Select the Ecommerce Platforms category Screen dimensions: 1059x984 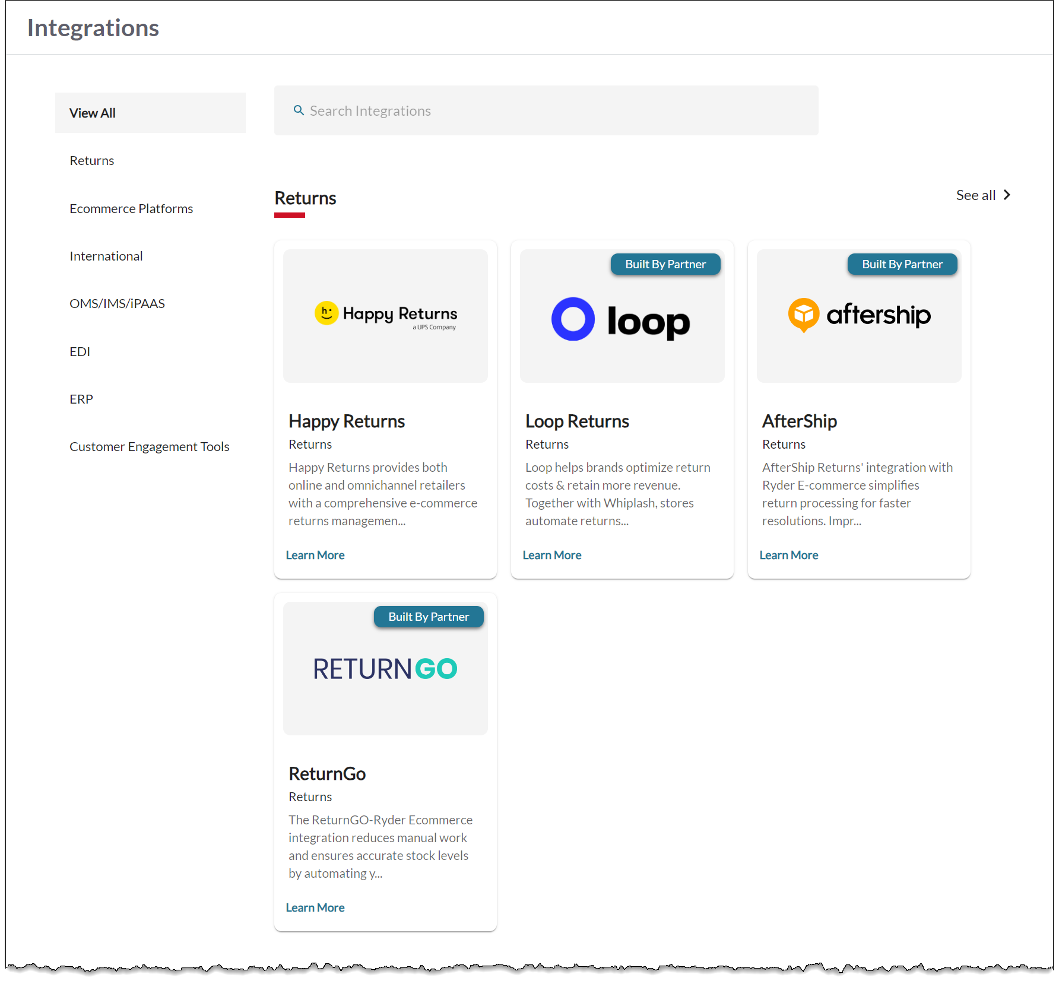131,208
